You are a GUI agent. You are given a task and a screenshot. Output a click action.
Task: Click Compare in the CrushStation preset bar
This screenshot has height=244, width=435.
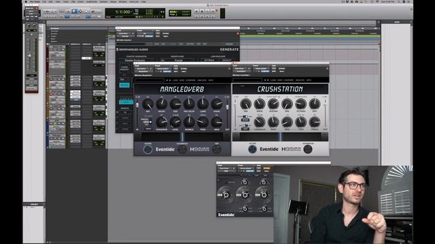288,80
